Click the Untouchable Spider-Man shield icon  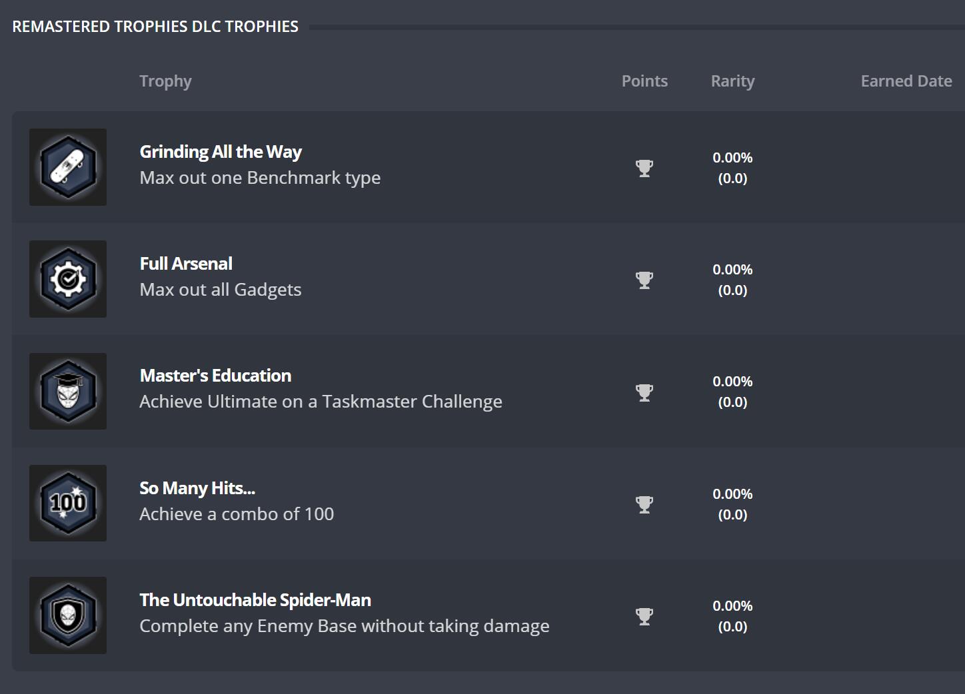[68, 615]
